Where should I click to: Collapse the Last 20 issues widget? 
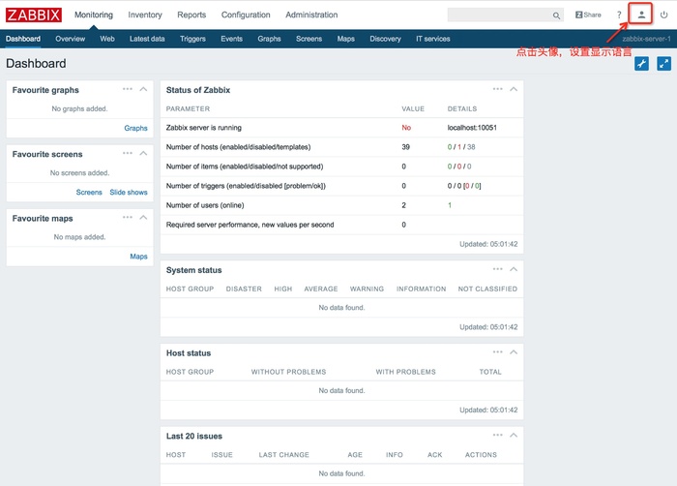[514, 435]
